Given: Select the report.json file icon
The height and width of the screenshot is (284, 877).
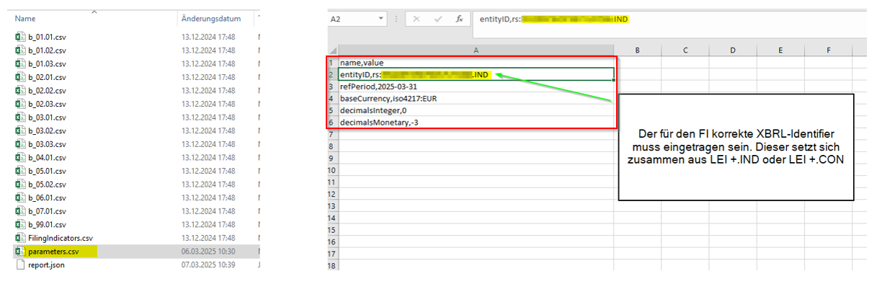Looking at the screenshot, I should click(20, 265).
